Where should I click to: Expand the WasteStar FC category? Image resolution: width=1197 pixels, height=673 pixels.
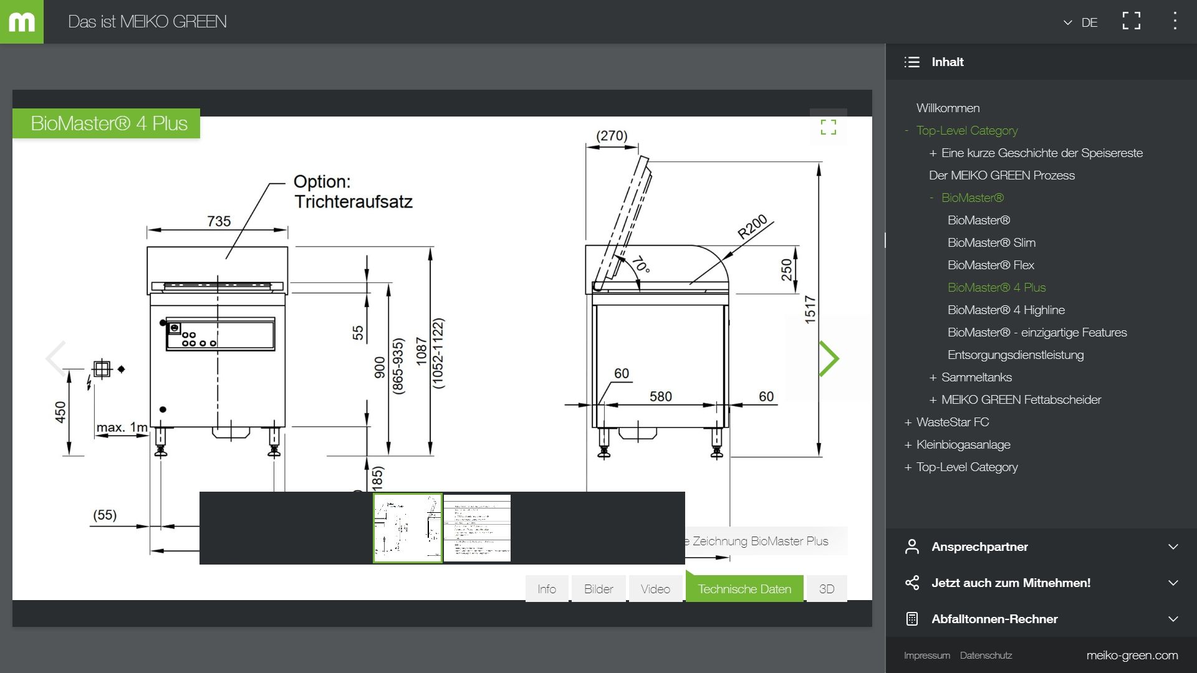click(908, 422)
